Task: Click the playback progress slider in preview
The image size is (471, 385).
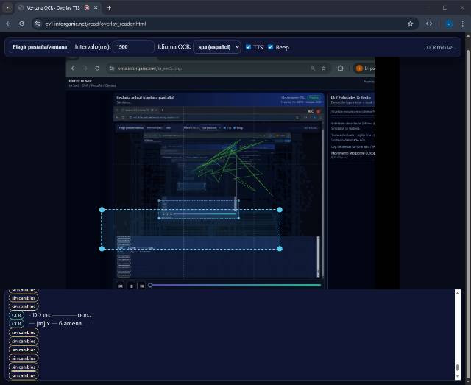Action: pyautogui.click(x=235, y=285)
